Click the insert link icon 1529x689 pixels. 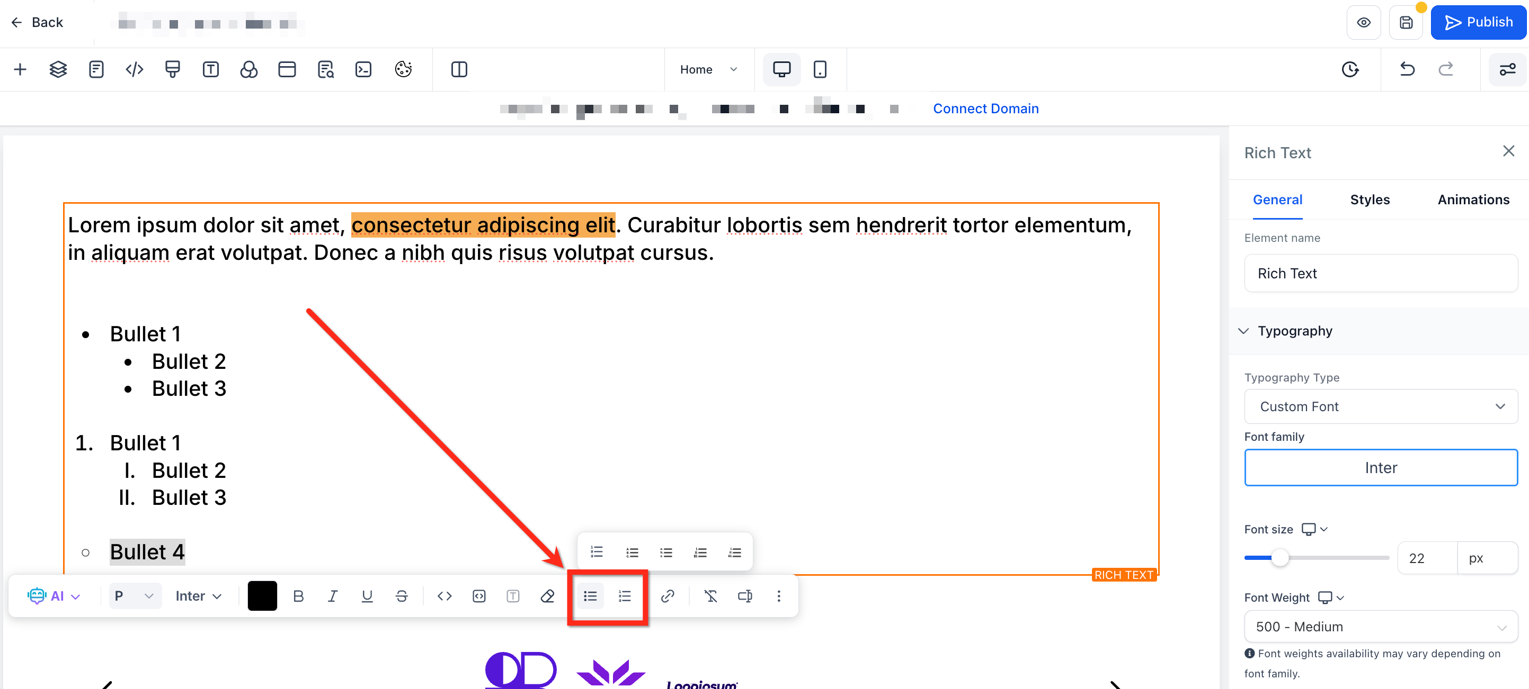(667, 596)
